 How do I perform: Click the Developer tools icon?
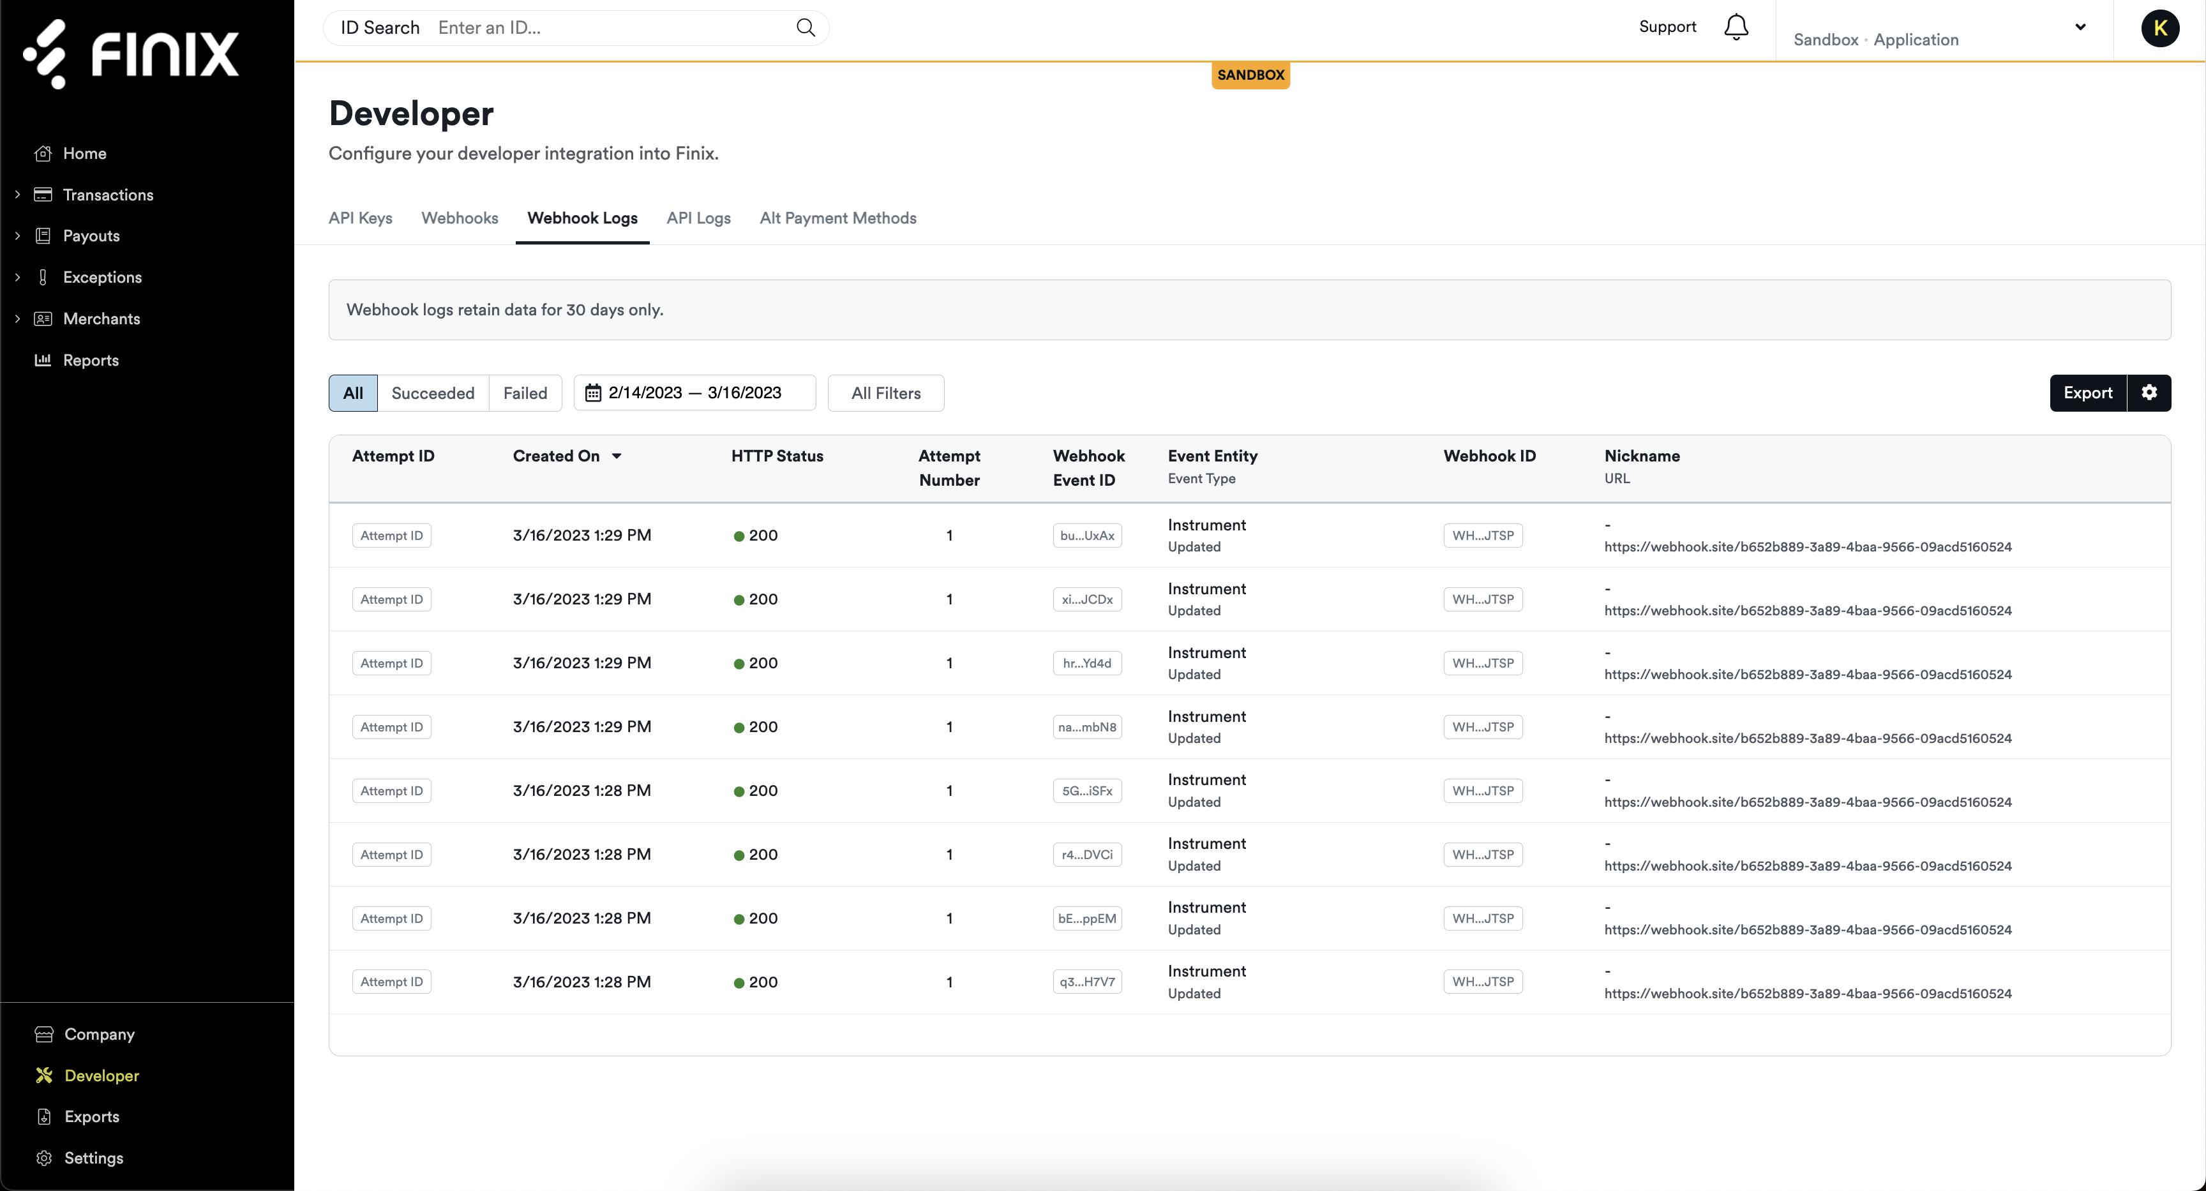coord(43,1075)
